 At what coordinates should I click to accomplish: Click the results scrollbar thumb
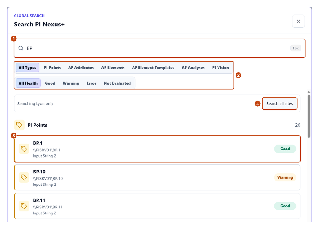click(x=309, y=116)
